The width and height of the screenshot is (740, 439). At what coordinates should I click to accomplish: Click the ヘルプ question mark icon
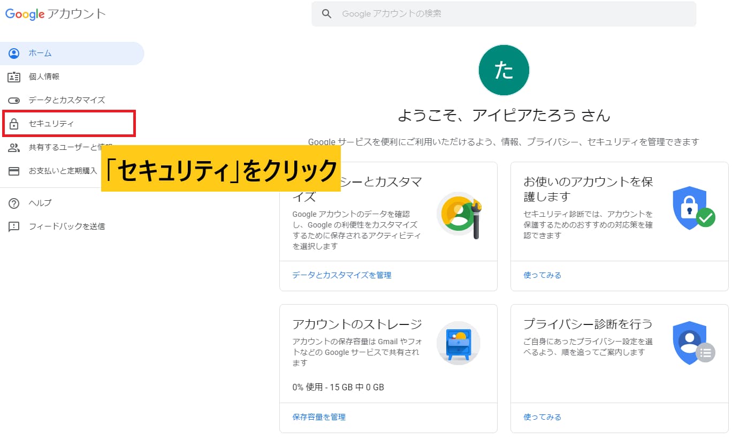click(x=14, y=203)
